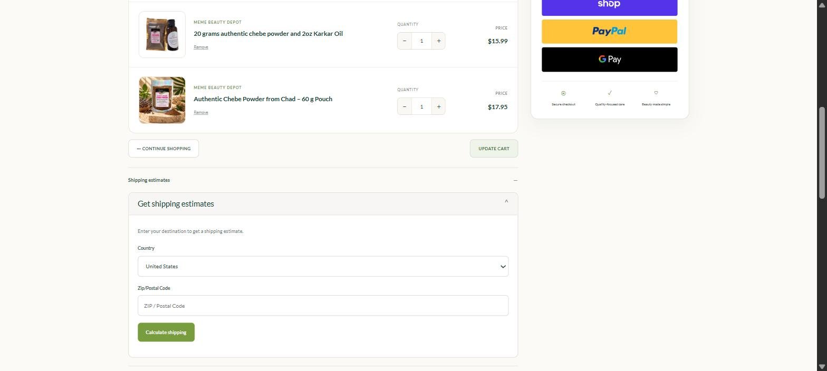Click Get shipping estimates heading
The image size is (827, 371).
176,204
